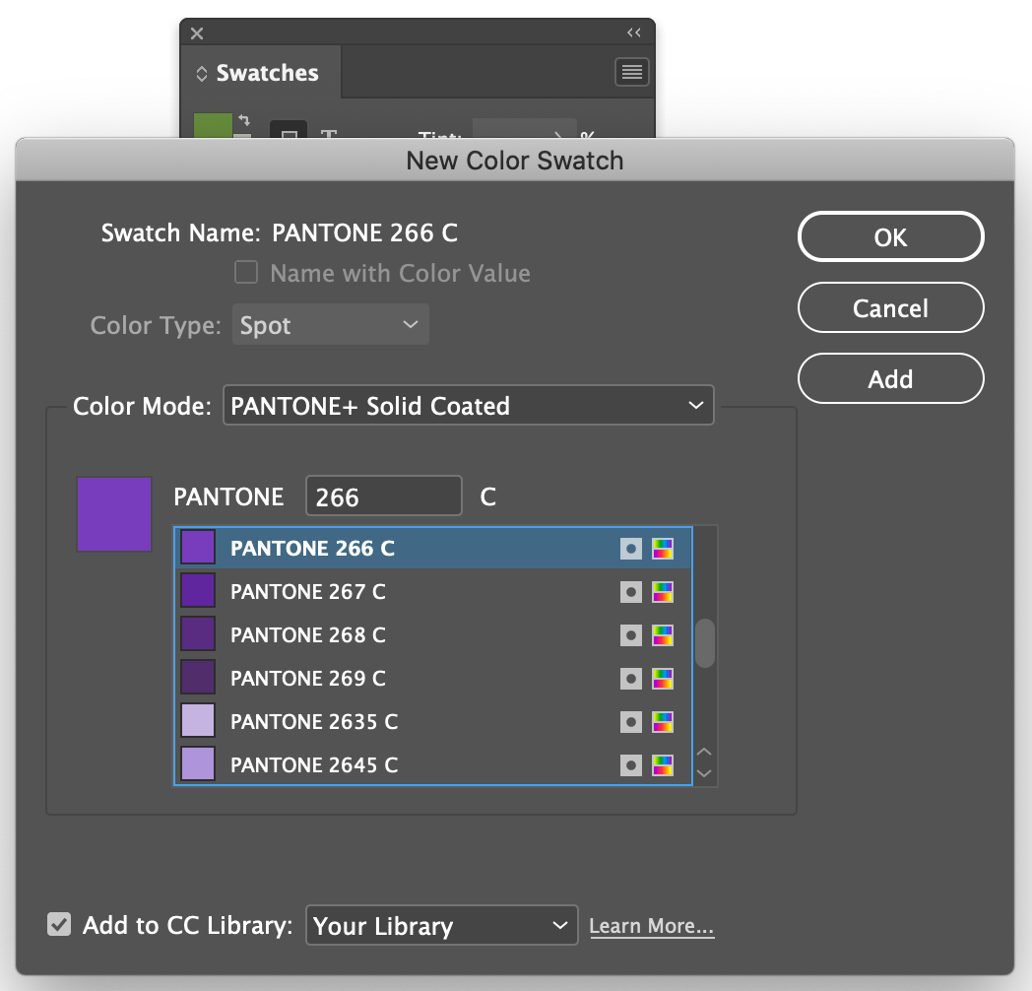
Task: Click color mode icon for PANTONE 2645 C
Action: (663, 765)
